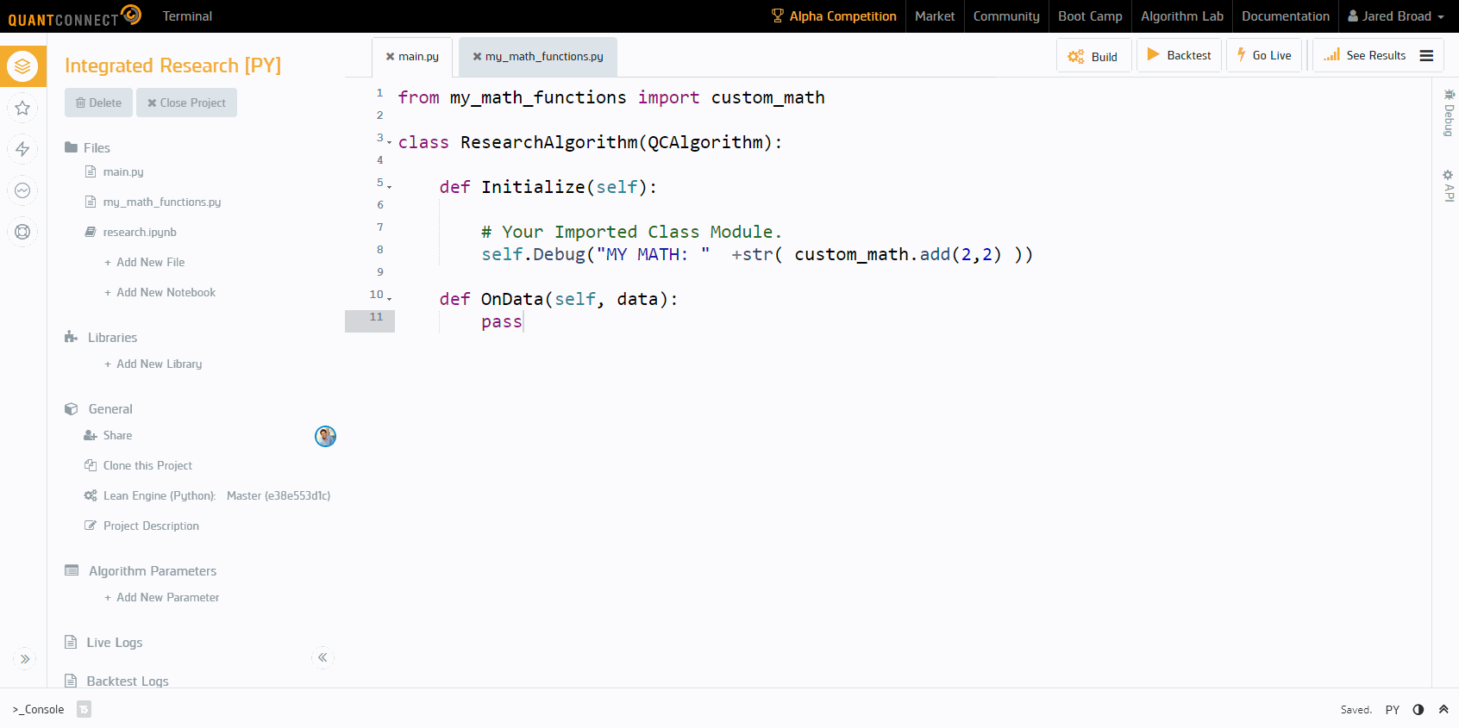The width and height of the screenshot is (1459, 728).
Task: Open the lightning bolt sidebar icon
Action: pos(23,149)
